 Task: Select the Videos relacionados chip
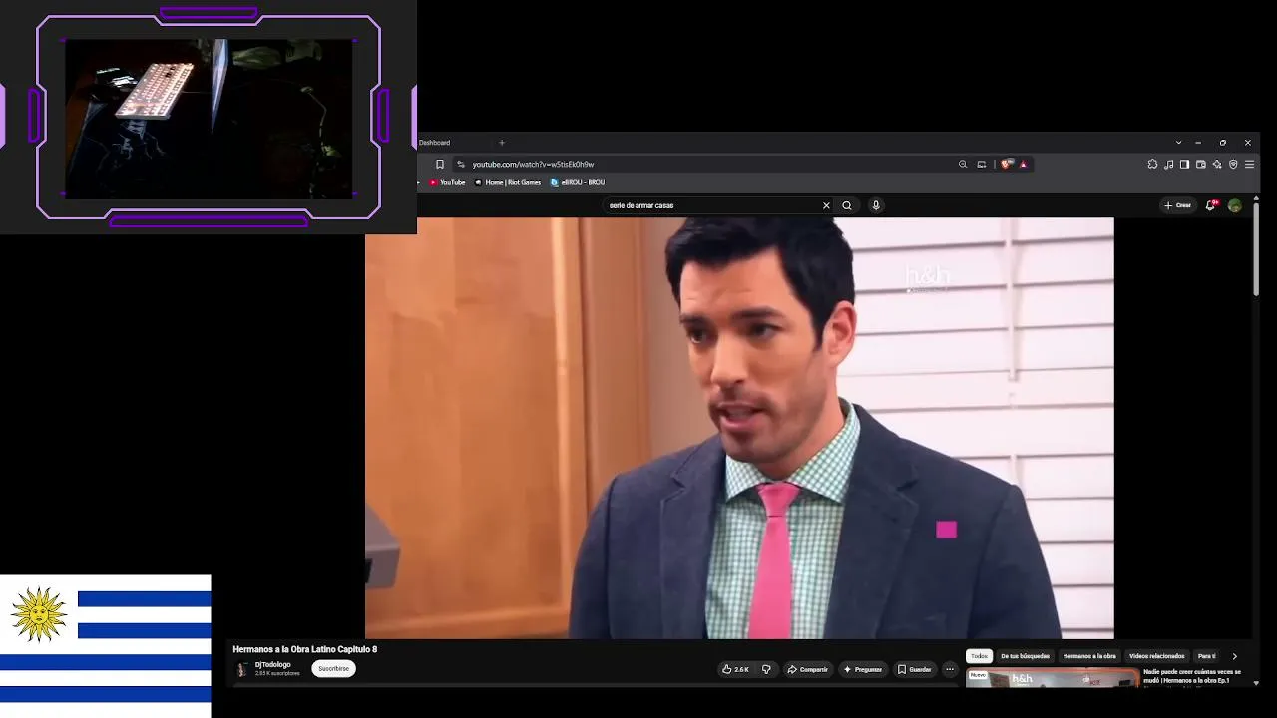[1157, 656]
